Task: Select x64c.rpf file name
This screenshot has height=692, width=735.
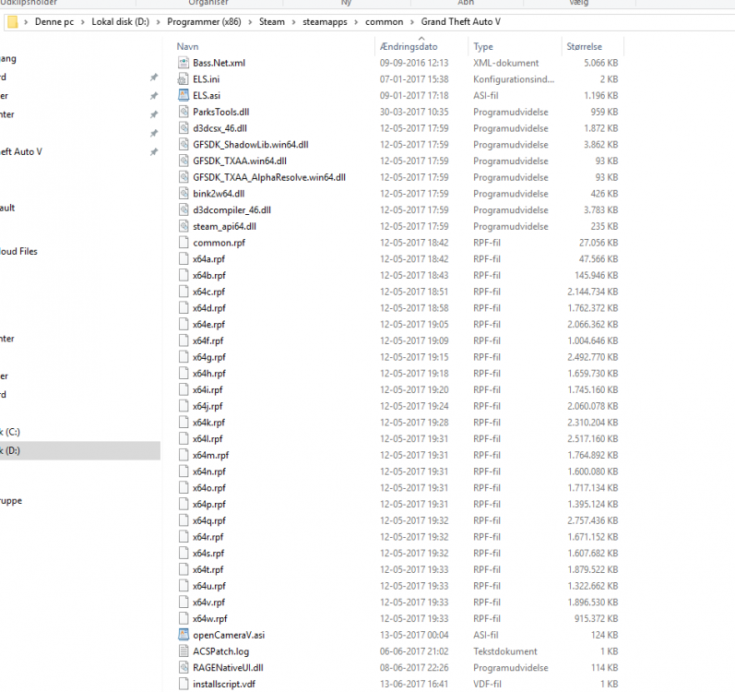Action: coord(208,292)
